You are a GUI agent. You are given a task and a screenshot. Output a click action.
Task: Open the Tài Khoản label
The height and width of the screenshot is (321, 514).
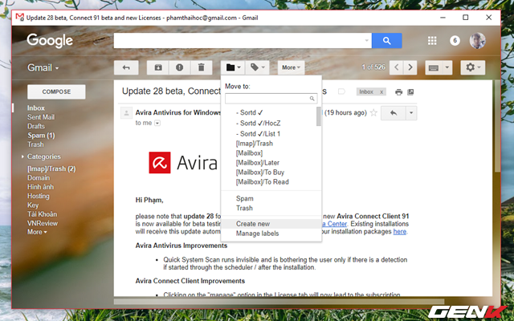tap(42, 214)
